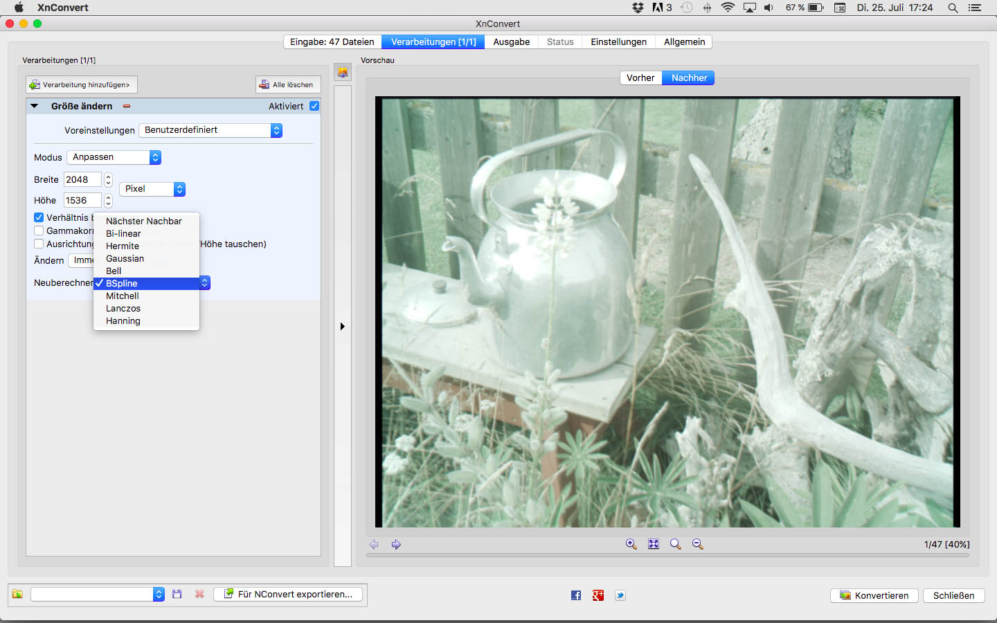The height and width of the screenshot is (623, 997).
Task: Switch to the Einstellungen tab
Action: pyautogui.click(x=618, y=42)
